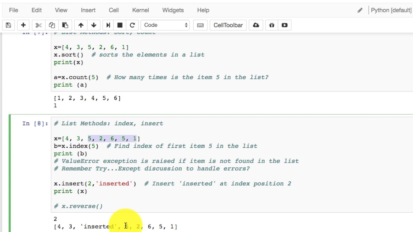Open the Kernel menu
This screenshot has height=232, width=413.
(x=141, y=10)
